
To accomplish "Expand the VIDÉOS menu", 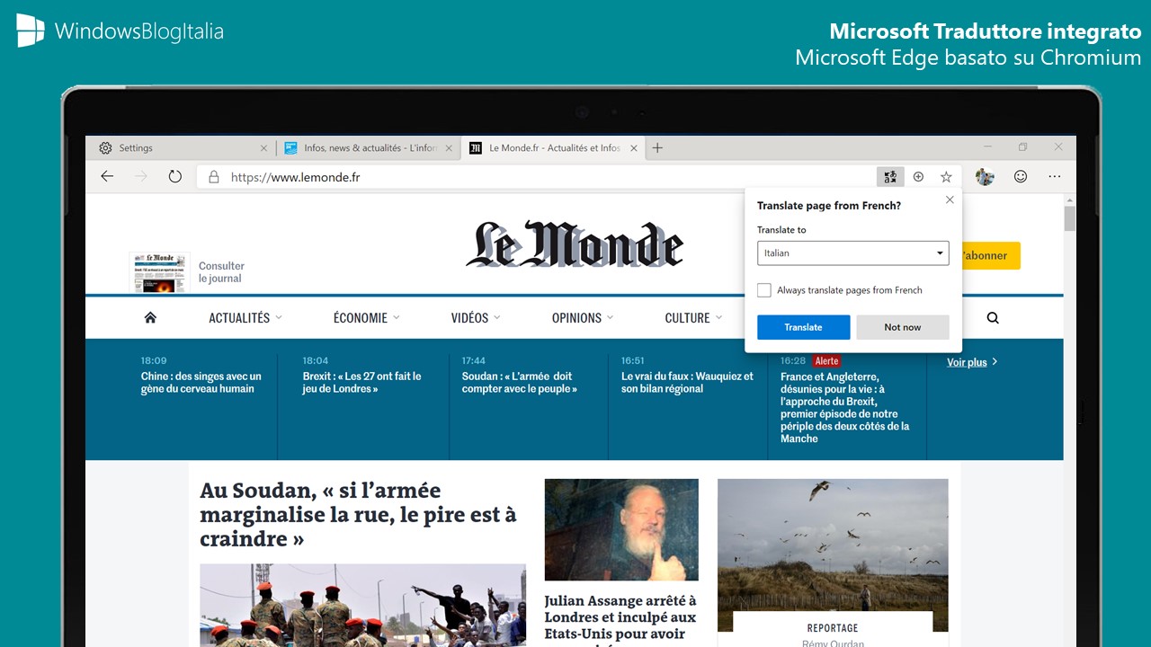I will point(476,318).
